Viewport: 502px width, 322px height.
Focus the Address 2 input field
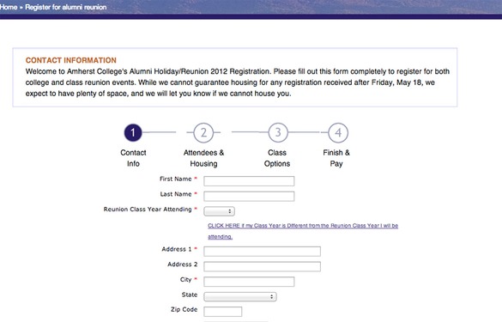263,266
